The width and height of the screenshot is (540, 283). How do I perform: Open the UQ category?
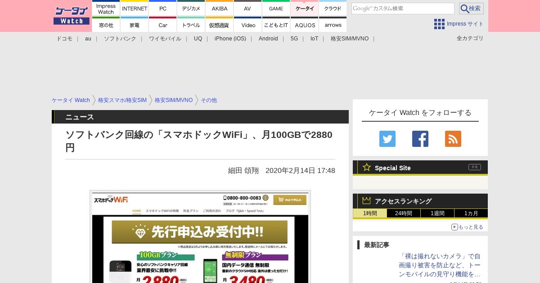198,39
